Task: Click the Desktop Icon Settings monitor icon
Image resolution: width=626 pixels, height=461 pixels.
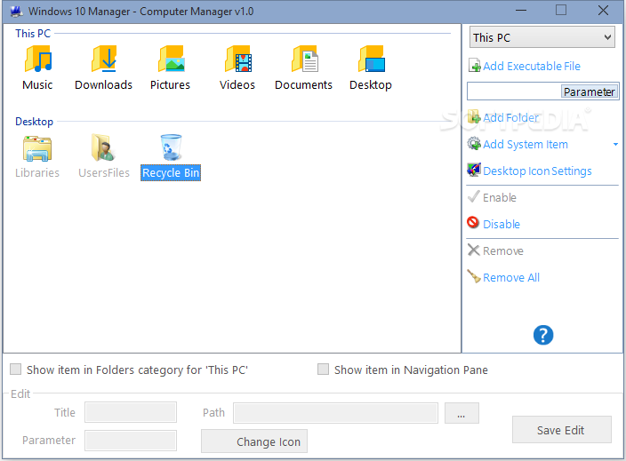Action: 474,170
